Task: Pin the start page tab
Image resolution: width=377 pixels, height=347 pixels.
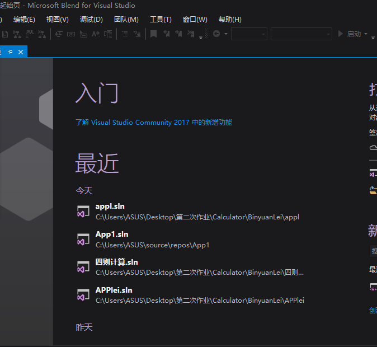Action: coord(10,51)
